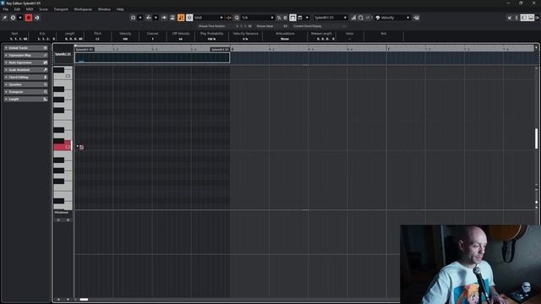Open the Sylenth1 01 part selector dropdown

pos(331,18)
